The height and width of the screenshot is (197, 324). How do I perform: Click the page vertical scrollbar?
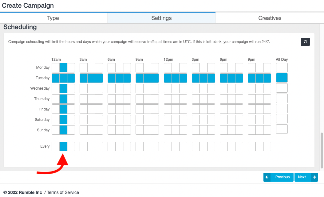point(322,150)
